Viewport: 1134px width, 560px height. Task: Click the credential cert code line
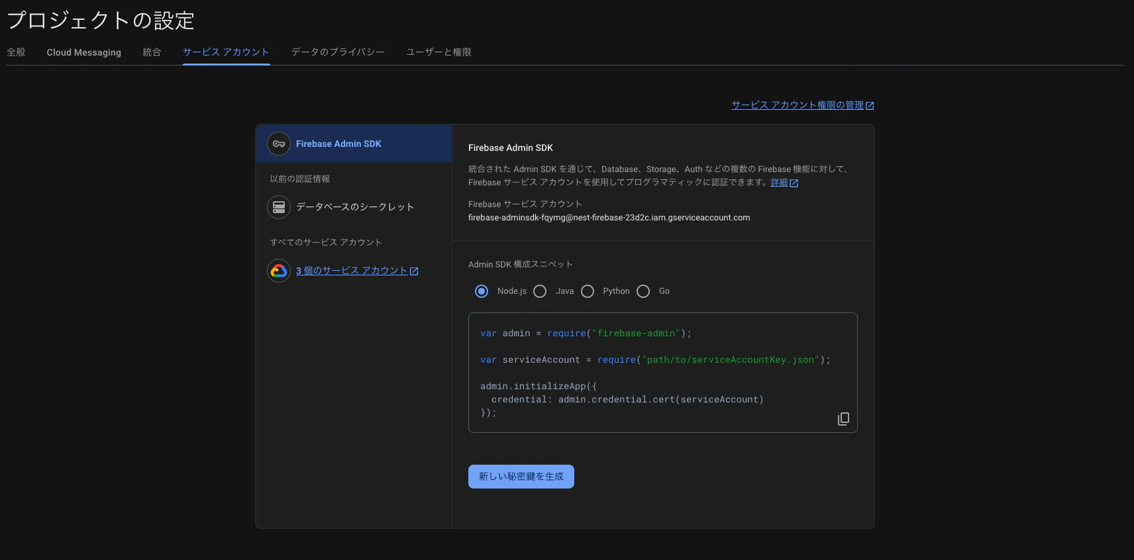point(627,400)
